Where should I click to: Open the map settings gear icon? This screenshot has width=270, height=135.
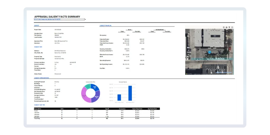(226, 27)
